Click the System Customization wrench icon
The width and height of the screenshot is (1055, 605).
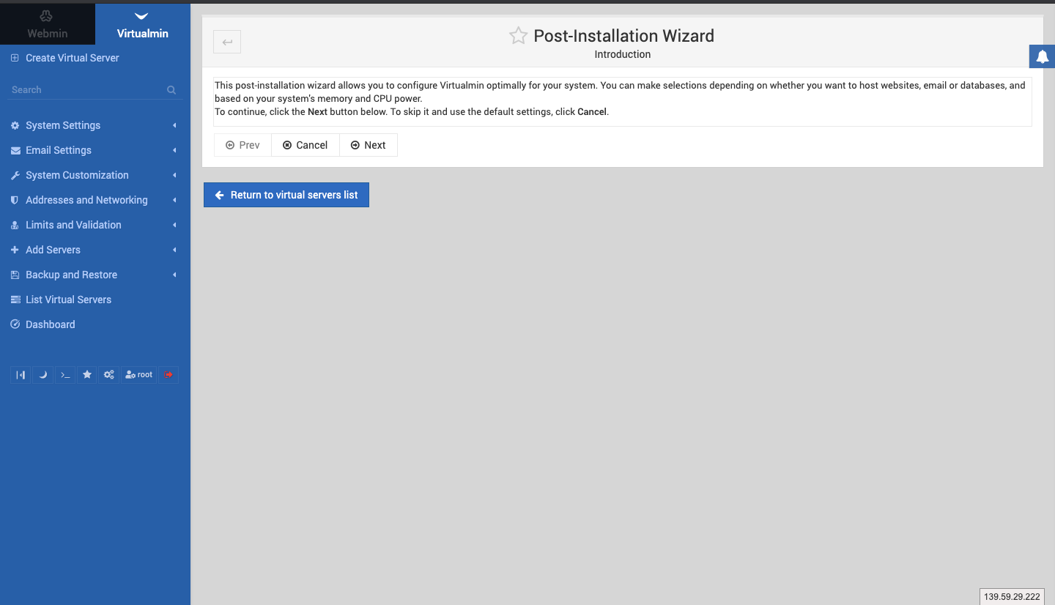[x=15, y=175]
